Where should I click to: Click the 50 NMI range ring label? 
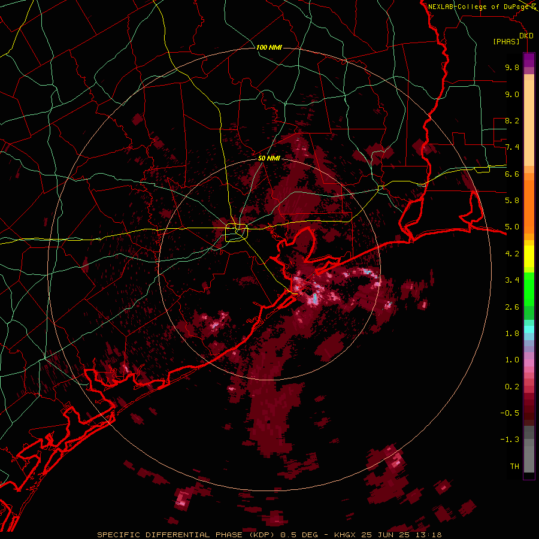pos(269,158)
